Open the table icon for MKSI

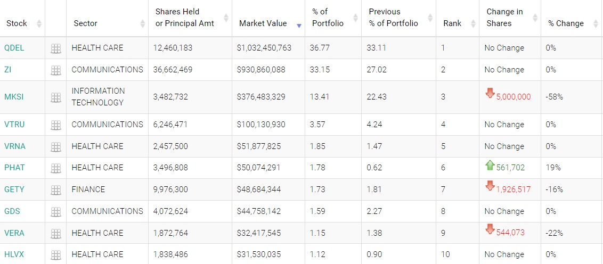[x=55, y=97]
